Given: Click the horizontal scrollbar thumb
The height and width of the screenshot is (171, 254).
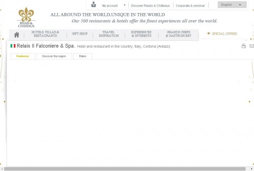Looking at the screenshot, I should click(125, 169).
